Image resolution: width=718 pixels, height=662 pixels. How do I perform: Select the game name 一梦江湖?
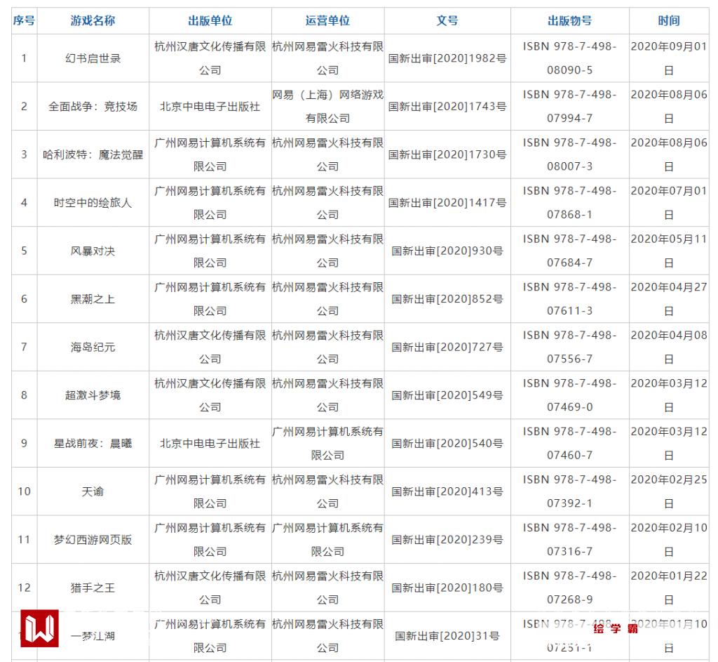click(93, 636)
